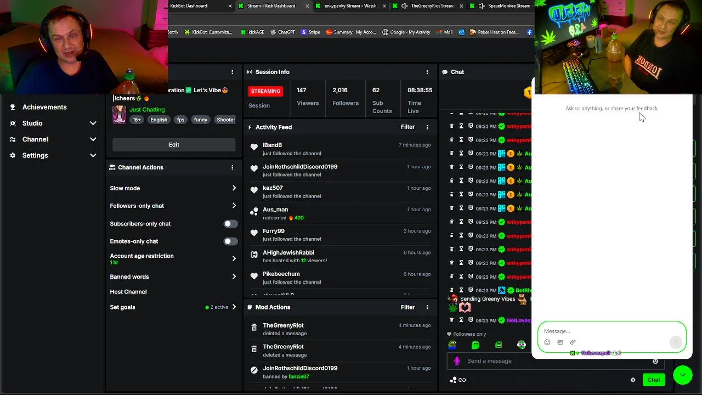Insert the Pepe frog emote

[452, 345]
